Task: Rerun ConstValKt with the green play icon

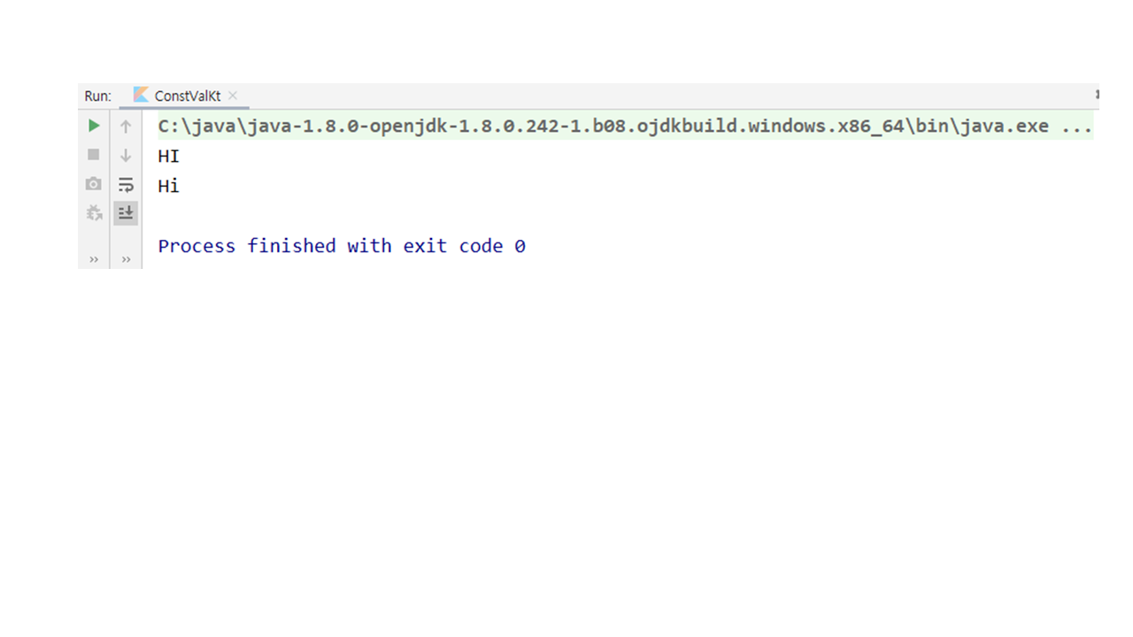Action: point(94,127)
